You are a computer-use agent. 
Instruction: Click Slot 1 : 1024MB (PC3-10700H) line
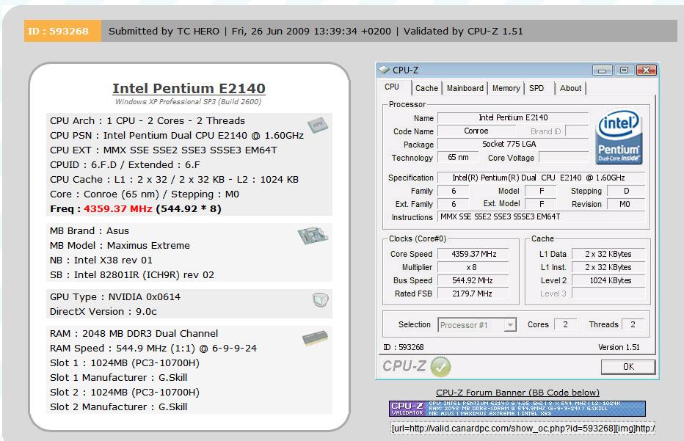click(125, 363)
